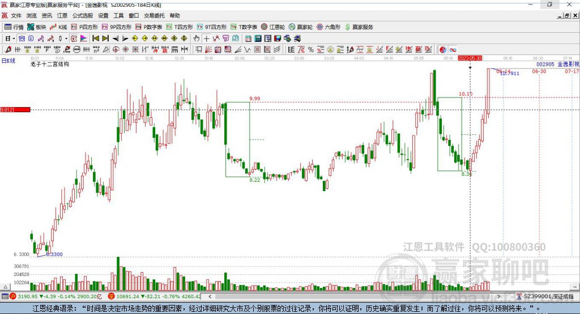The width and height of the screenshot is (580, 314).
Task: Click the 10.7911 price label
Action: point(510,73)
